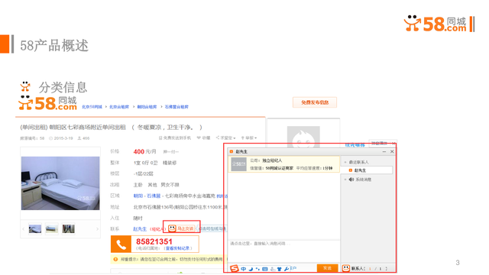Click the Sogou S input method icon
The image size is (489, 275).
pos(235,268)
